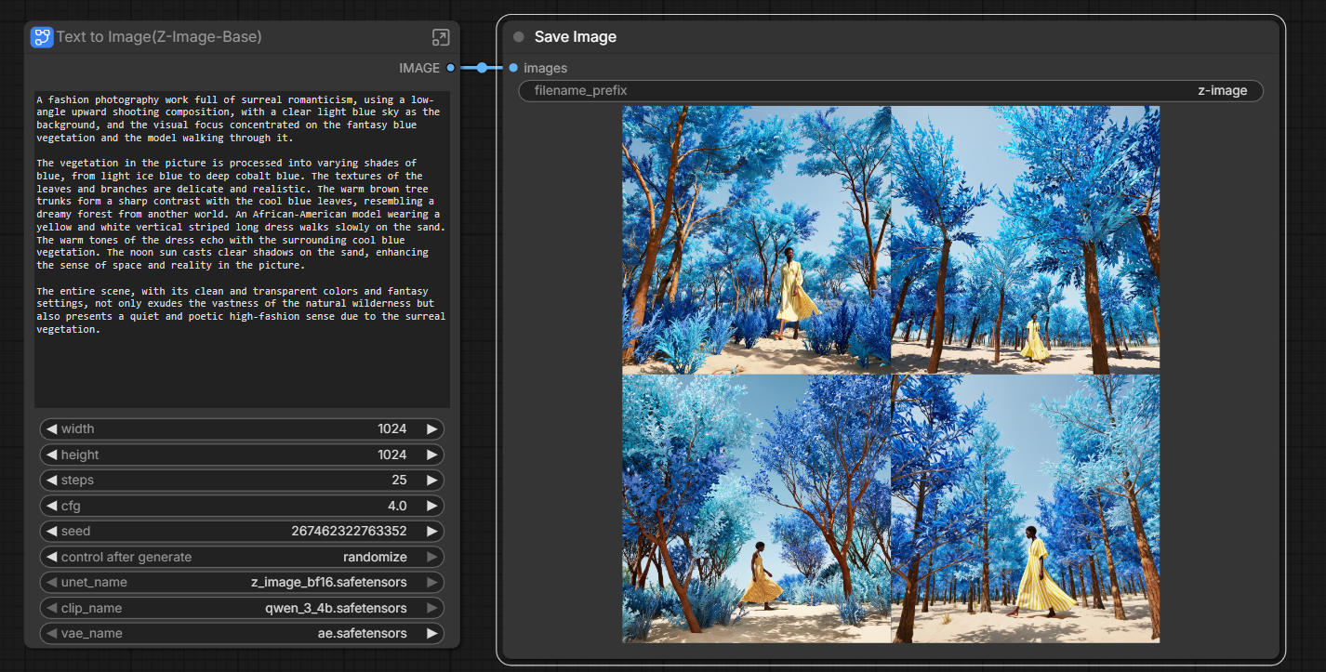Increment the seed using right arrow
Image resolution: width=1326 pixels, height=672 pixels.
click(431, 532)
